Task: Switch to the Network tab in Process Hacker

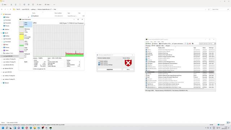Action: pos(158,46)
